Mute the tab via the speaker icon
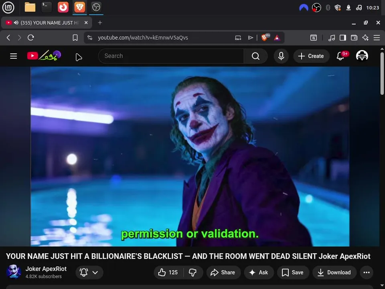Image resolution: width=385 pixels, height=289 pixels. pyautogui.click(x=16, y=22)
